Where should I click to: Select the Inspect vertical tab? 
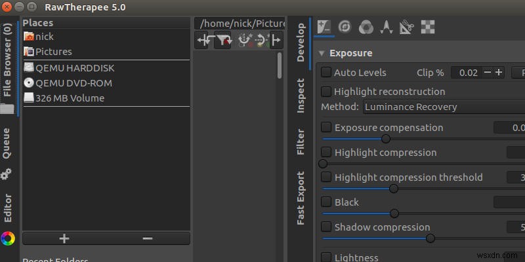301,96
